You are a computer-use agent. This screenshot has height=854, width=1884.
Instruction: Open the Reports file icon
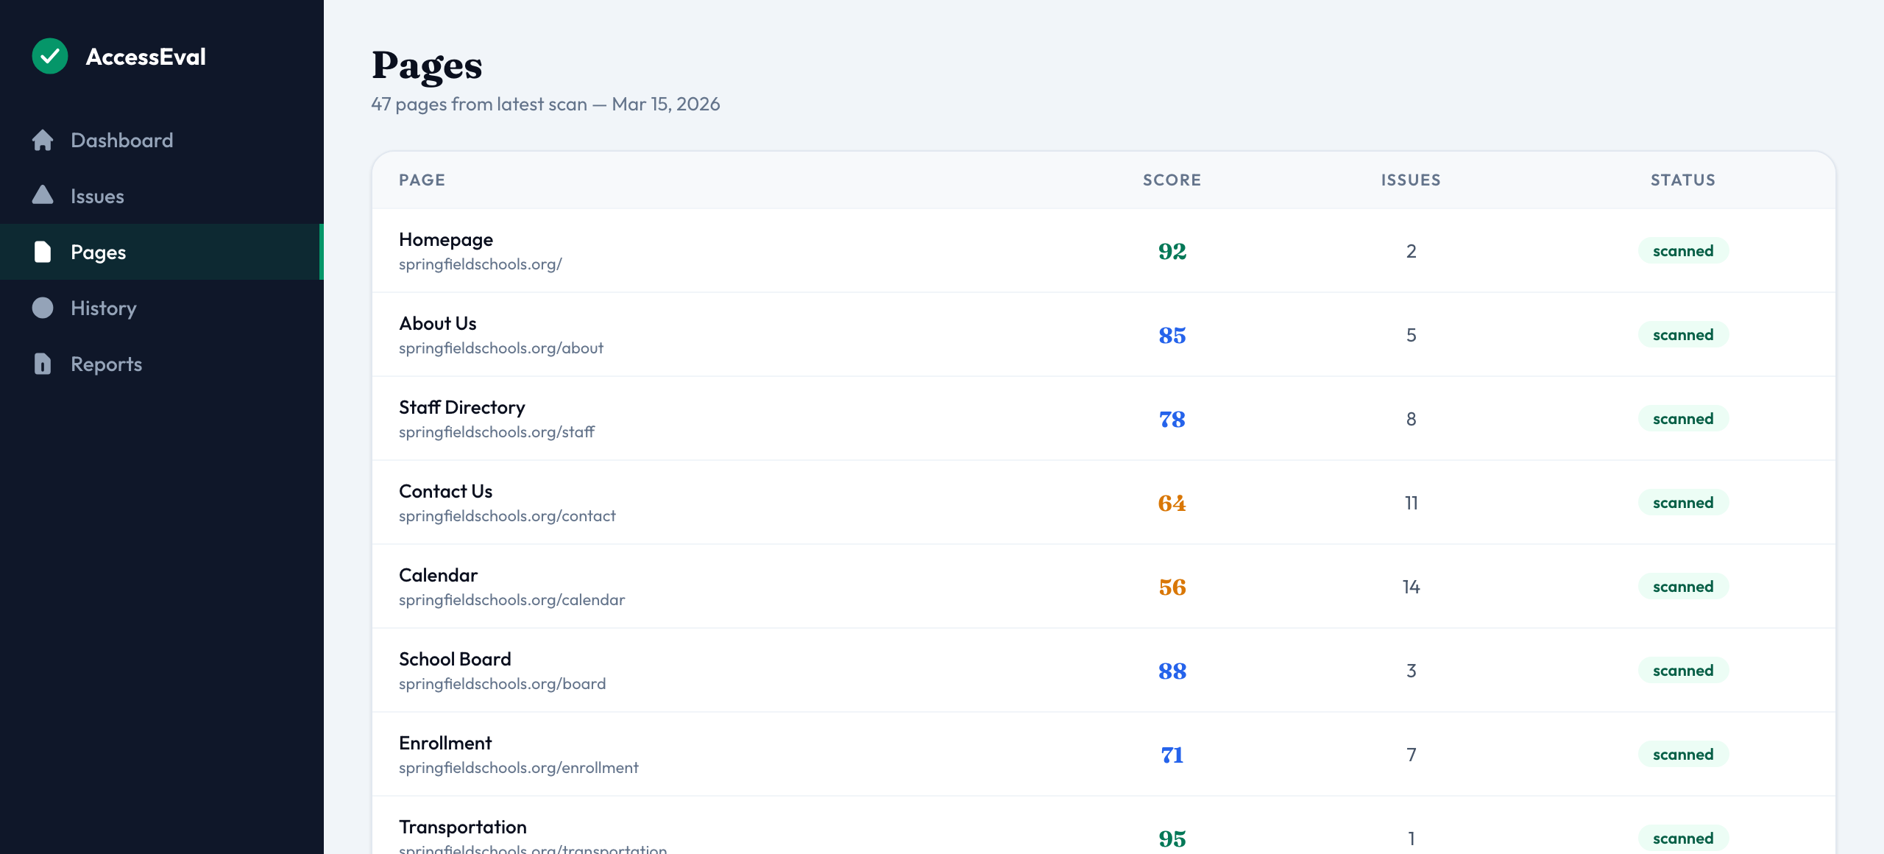[x=43, y=364]
